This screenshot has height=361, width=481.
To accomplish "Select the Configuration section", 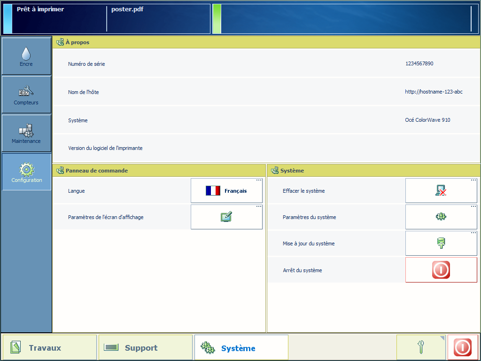I will pyautogui.click(x=26, y=172).
